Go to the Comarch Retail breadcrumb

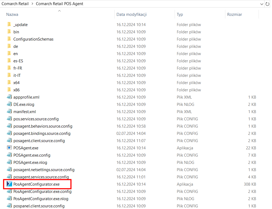(x=15, y=4)
